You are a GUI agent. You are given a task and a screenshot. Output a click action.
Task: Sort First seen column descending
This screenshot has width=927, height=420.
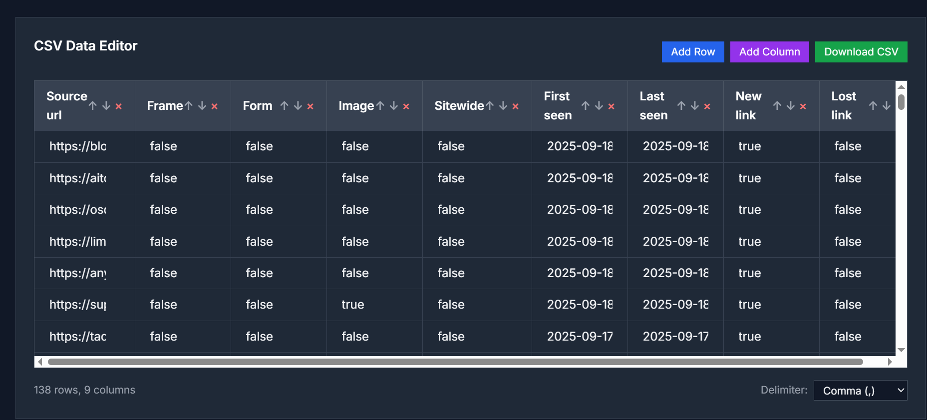tap(599, 106)
